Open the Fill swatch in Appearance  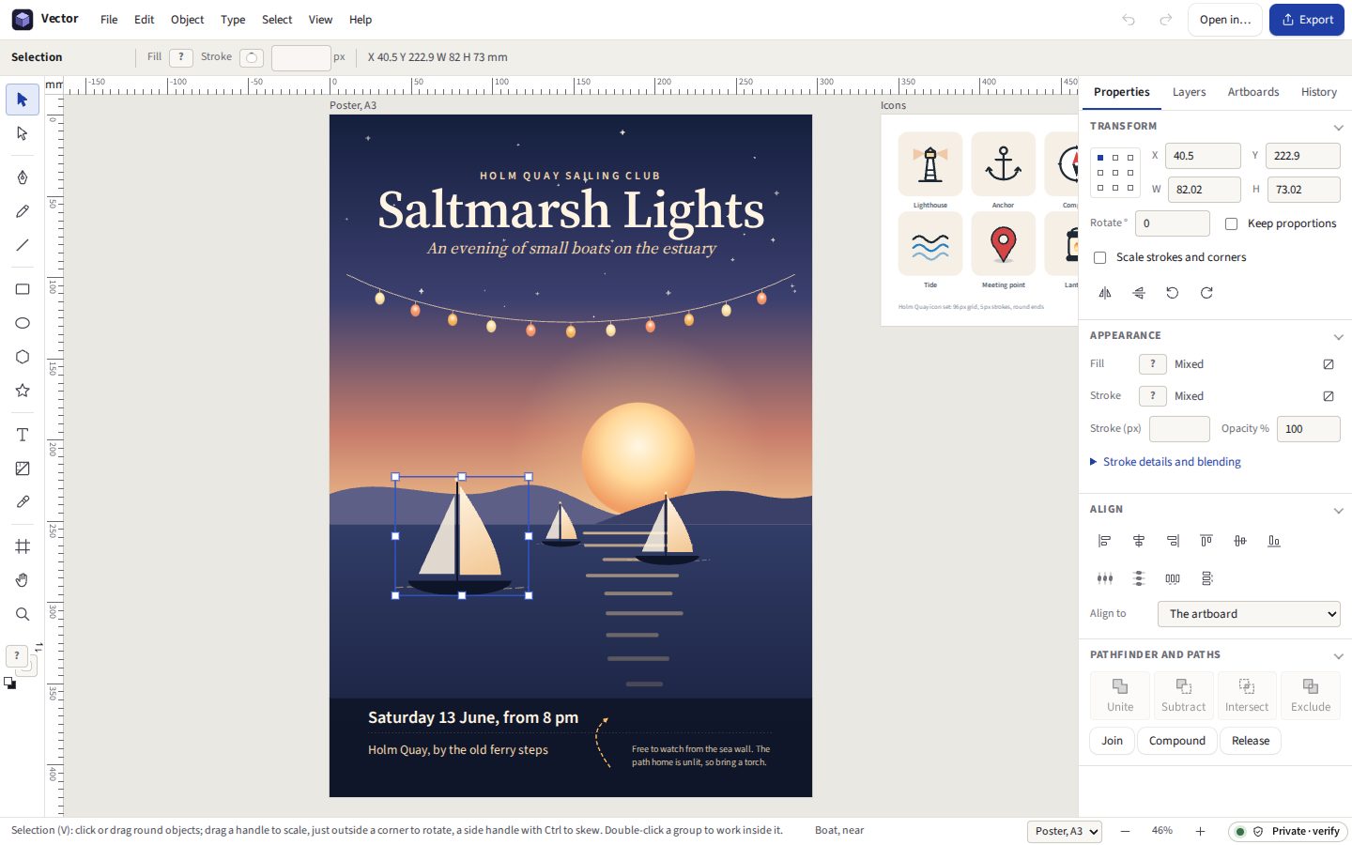[1153, 364]
